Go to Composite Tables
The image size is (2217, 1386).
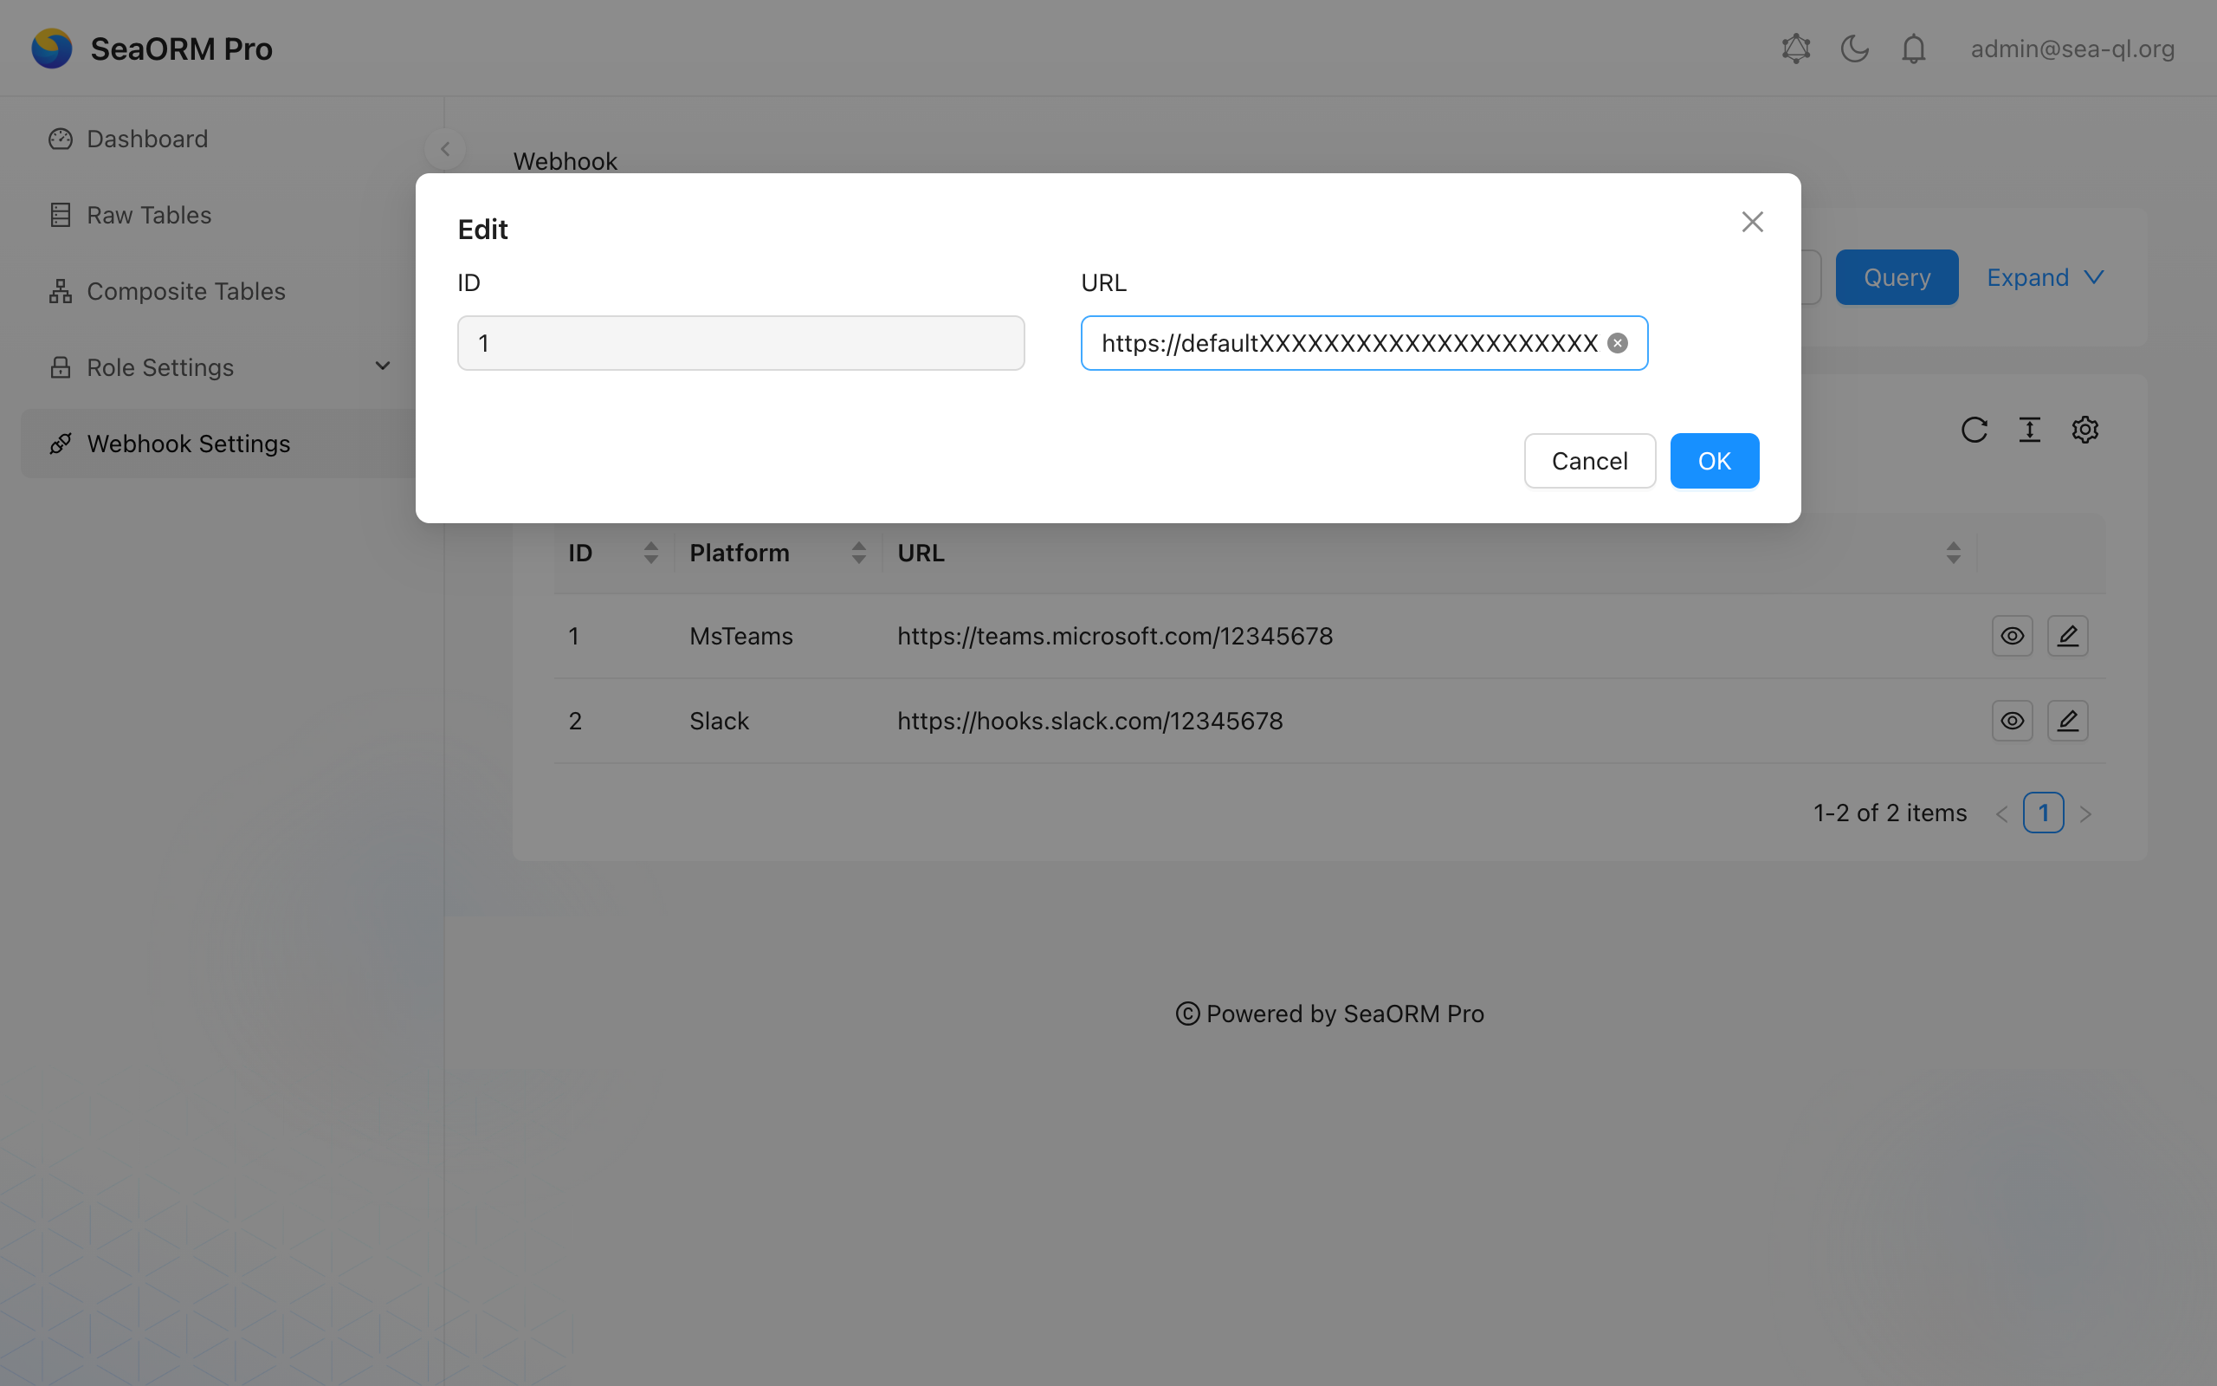(x=185, y=292)
